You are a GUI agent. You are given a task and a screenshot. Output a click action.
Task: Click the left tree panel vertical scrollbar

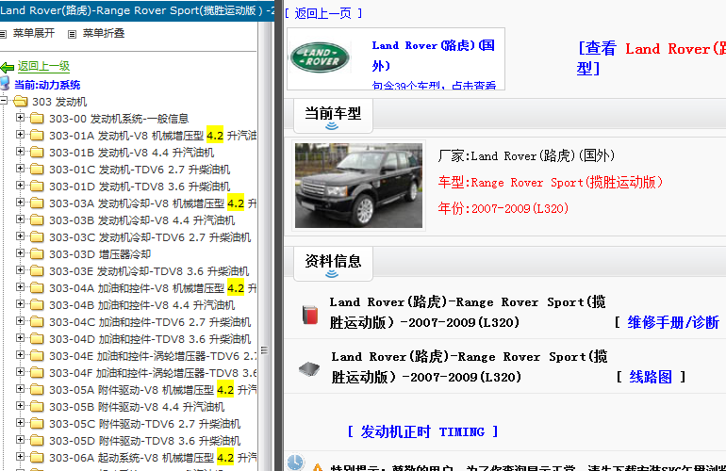point(264,245)
